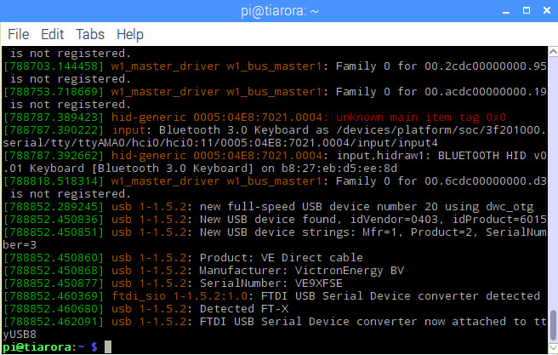This screenshot has width=558, height=355.
Task: Open the Help menu
Action: click(x=130, y=35)
